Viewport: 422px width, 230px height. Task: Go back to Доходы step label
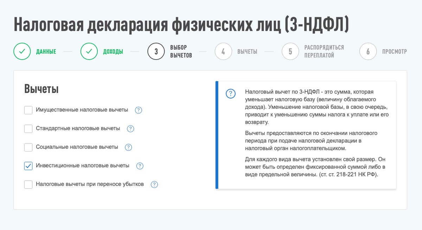coord(113,52)
